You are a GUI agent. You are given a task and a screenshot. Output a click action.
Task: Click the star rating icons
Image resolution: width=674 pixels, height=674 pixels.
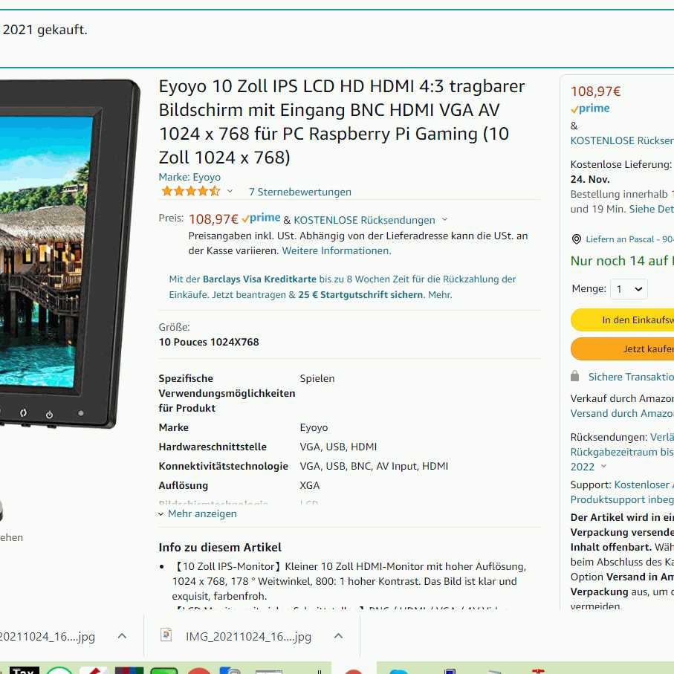click(190, 191)
